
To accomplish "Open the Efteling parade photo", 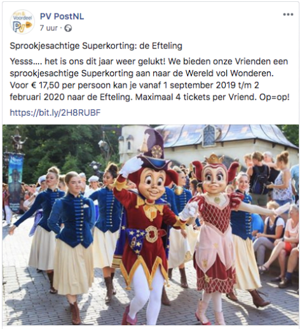I will (151, 225).
